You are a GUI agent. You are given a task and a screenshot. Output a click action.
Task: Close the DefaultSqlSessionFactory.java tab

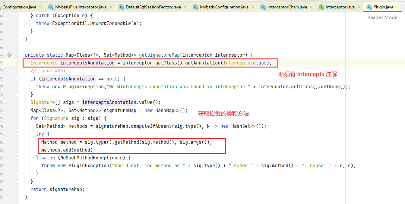(x=185, y=7)
